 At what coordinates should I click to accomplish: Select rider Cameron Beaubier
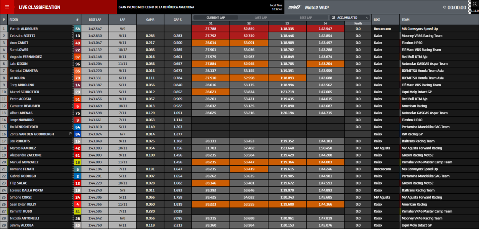25,106
